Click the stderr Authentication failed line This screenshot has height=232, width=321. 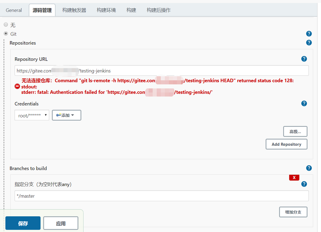117,92
